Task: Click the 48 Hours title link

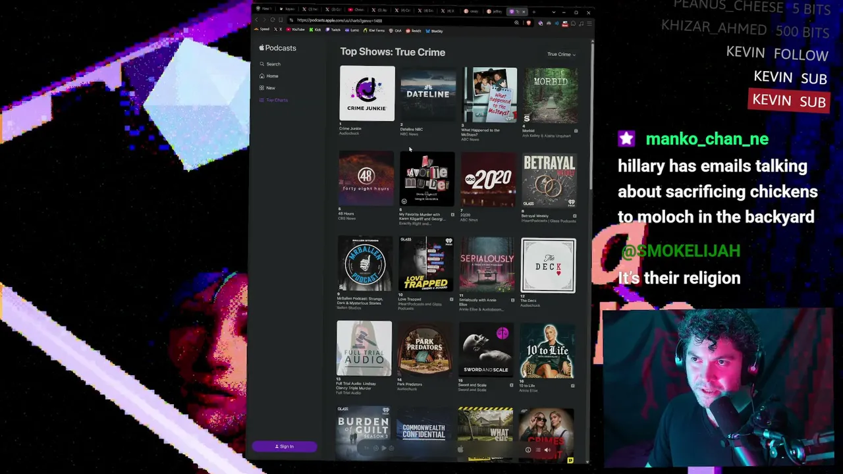Action: tap(346, 214)
